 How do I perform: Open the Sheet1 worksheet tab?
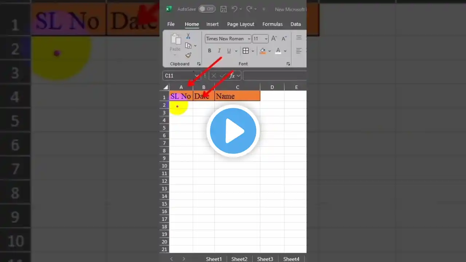[214, 259]
